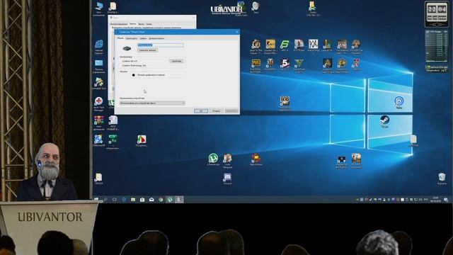Click the CPU usage desktop gadget

point(437,46)
